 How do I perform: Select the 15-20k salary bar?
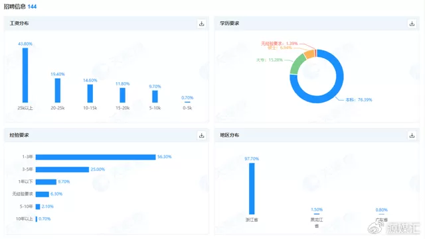122,95
